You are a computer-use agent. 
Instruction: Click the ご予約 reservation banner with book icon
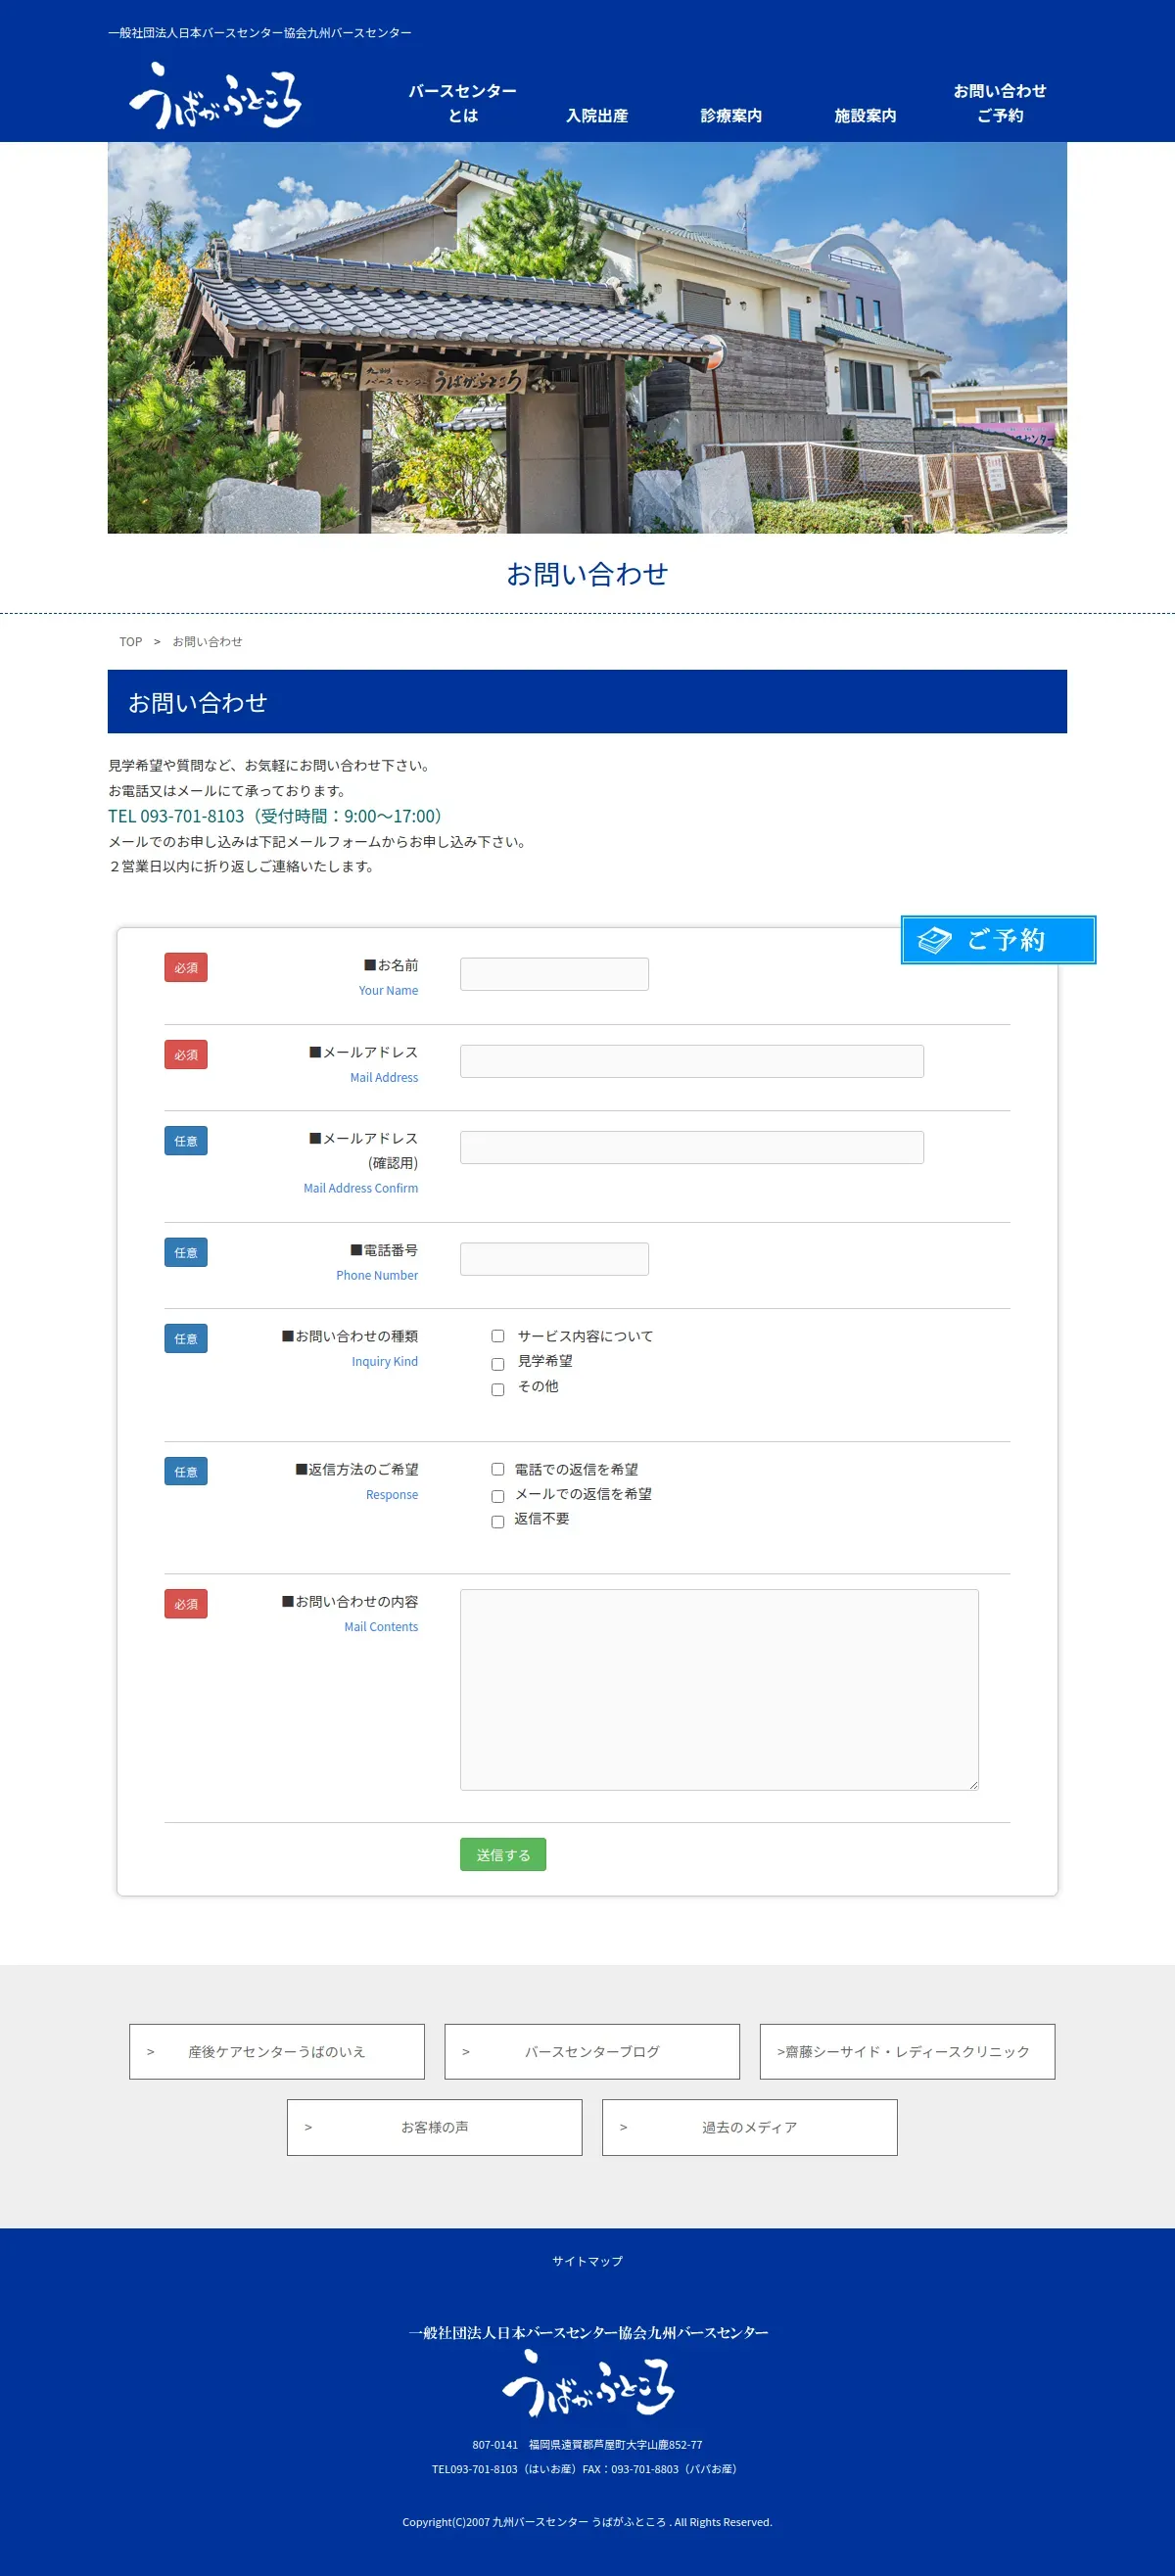(998, 940)
